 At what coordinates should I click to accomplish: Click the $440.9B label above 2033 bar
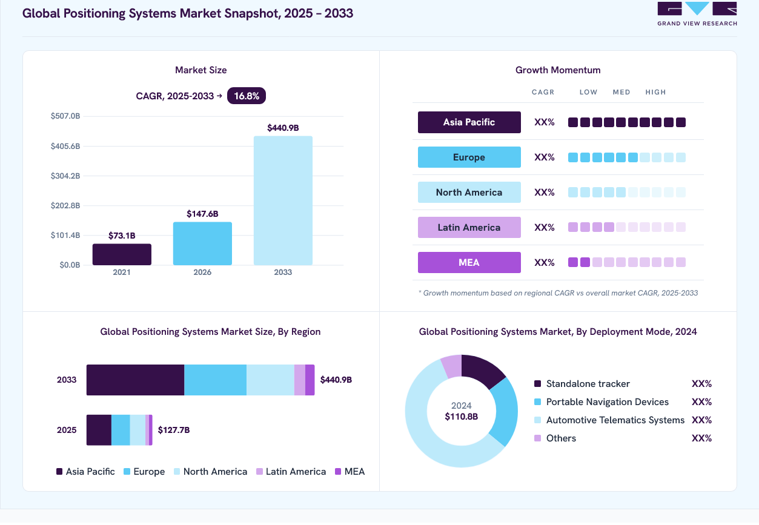[x=283, y=128]
